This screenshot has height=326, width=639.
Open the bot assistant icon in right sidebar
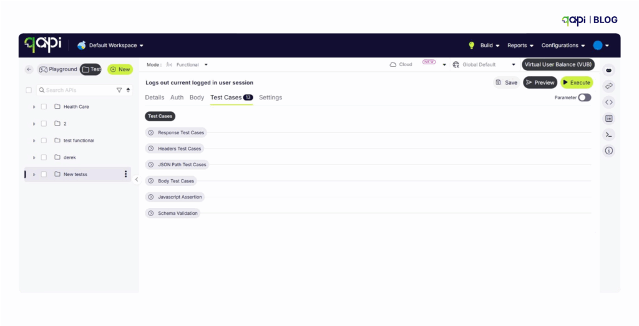tap(609, 70)
